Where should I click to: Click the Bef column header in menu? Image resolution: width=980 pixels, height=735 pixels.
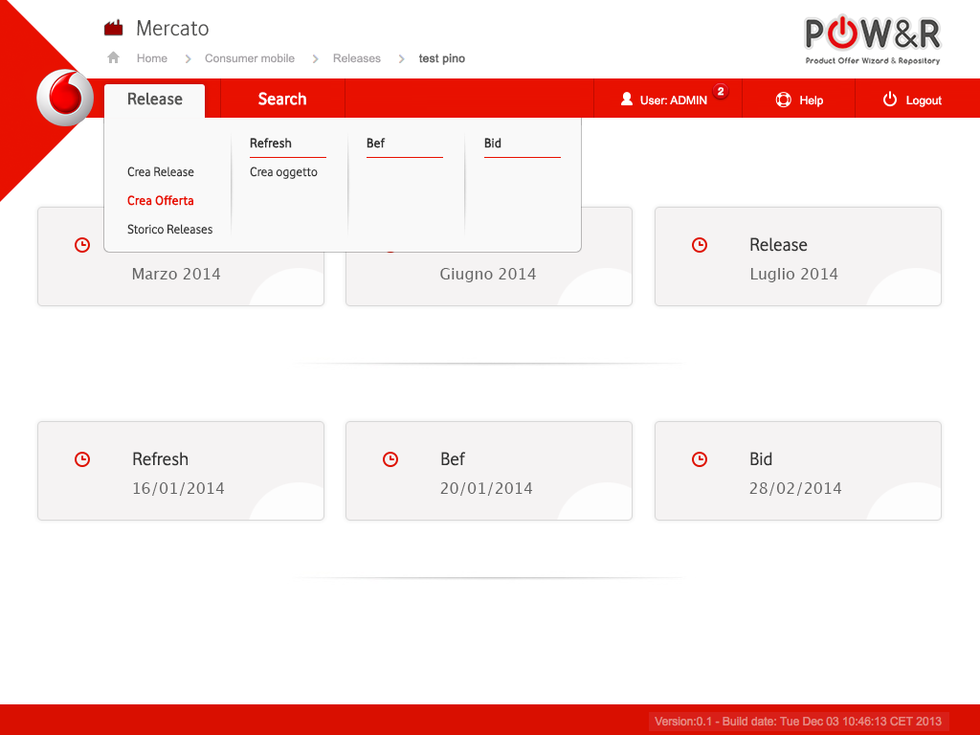tap(375, 144)
